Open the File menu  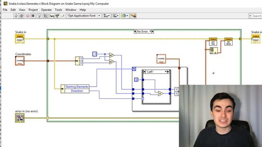(5, 10)
